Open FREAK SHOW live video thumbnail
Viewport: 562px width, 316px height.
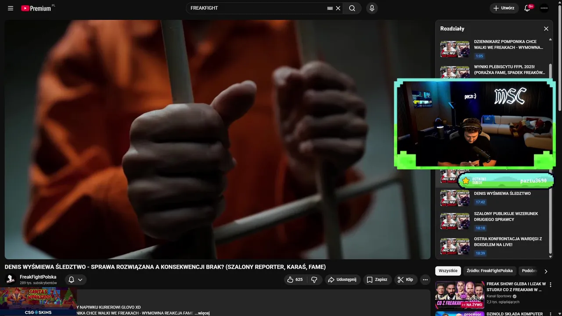pyautogui.click(x=460, y=295)
